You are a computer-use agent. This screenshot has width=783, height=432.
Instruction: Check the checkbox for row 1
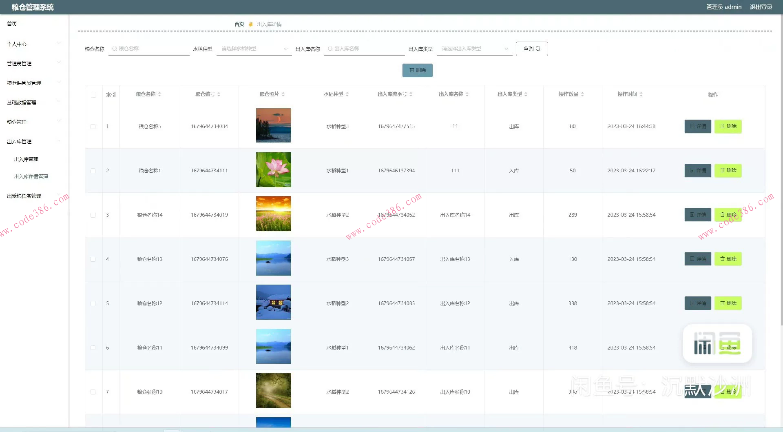pos(93,127)
